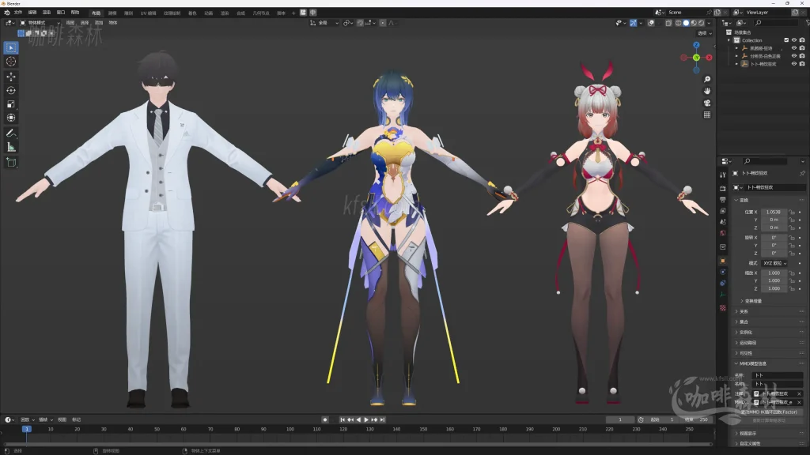
Task: Click the Location X value 1.0538
Action: (x=774, y=212)
